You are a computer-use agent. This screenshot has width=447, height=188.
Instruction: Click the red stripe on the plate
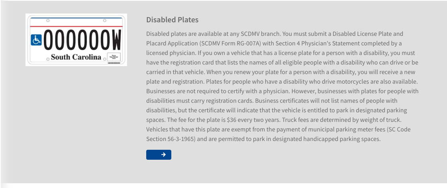(x=76, y=26)
